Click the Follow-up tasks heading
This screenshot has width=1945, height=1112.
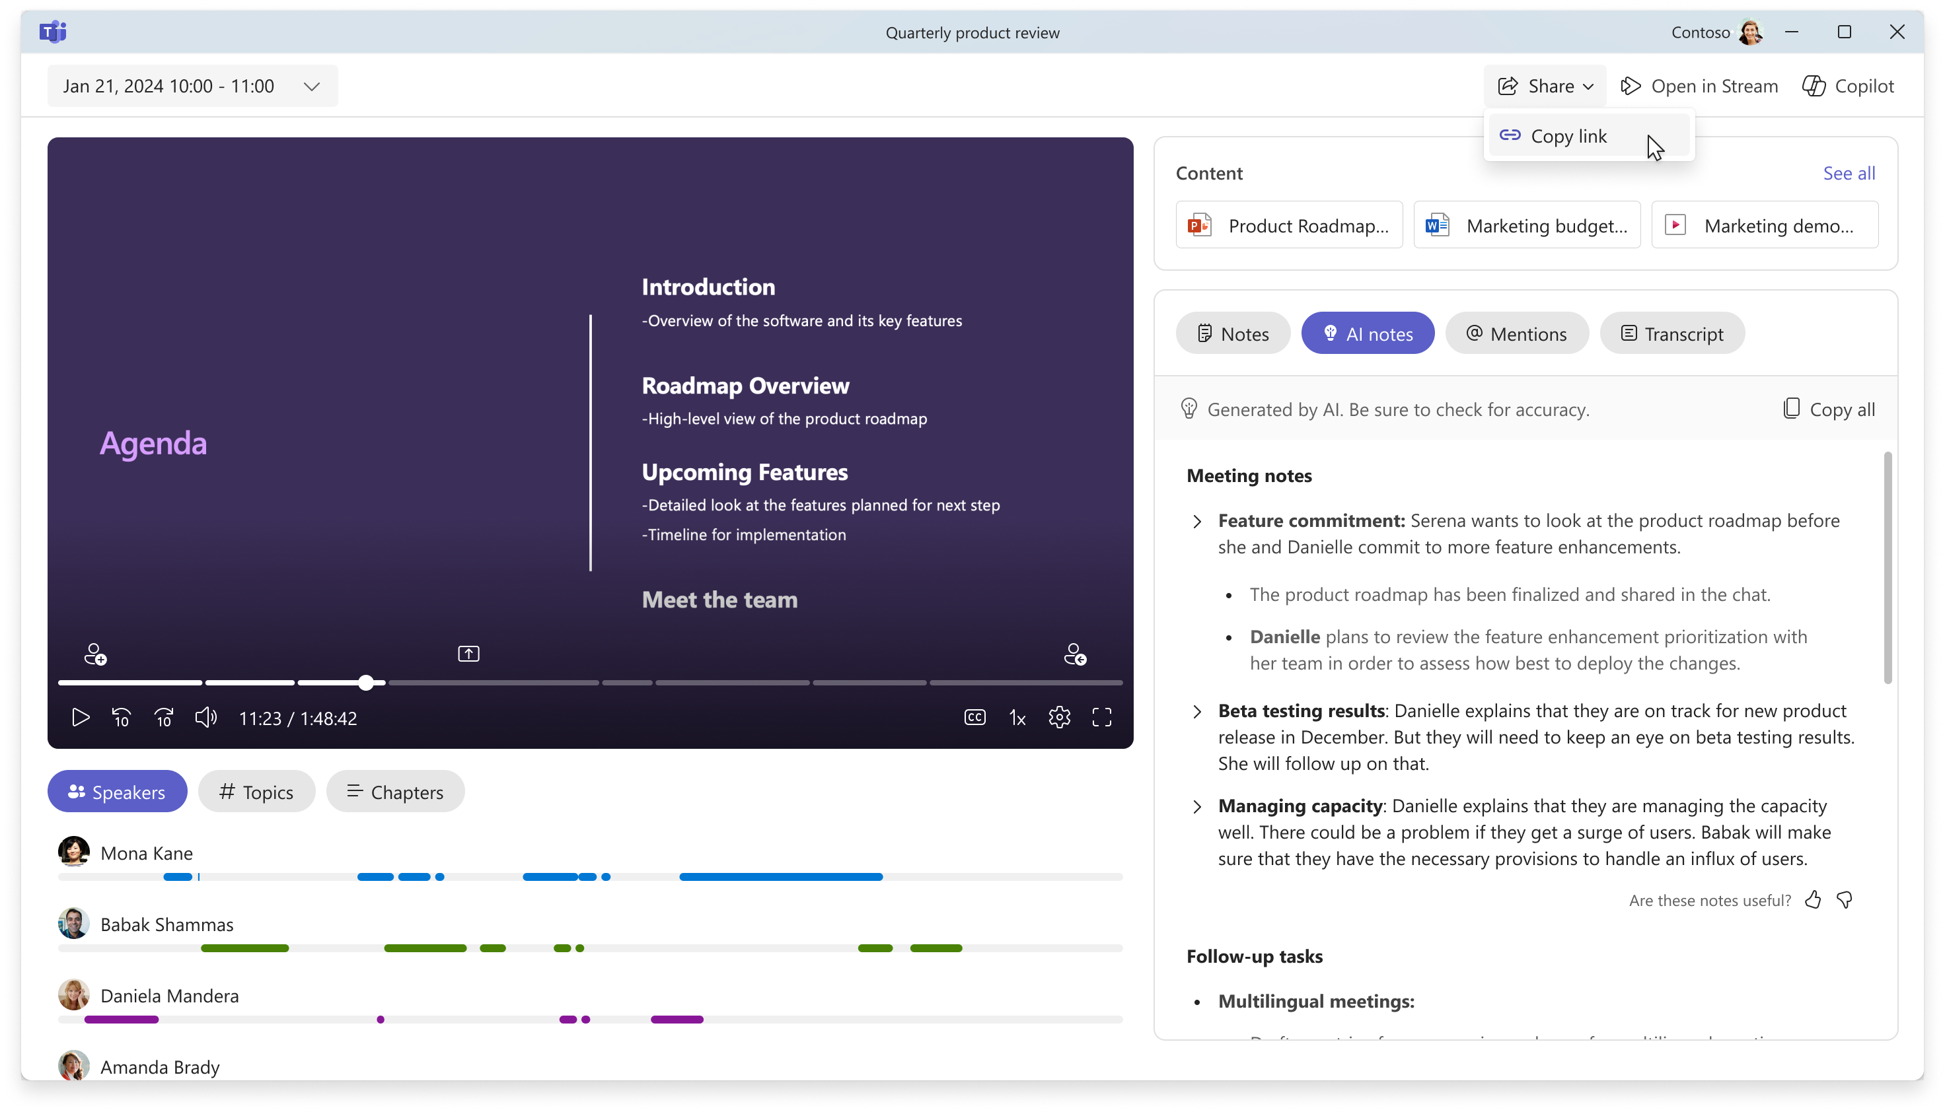[1254, 957]
